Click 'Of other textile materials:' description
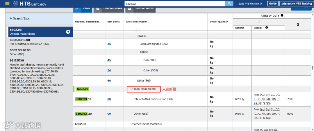This screenshot has width=314, height=131. tap(146, 124)
